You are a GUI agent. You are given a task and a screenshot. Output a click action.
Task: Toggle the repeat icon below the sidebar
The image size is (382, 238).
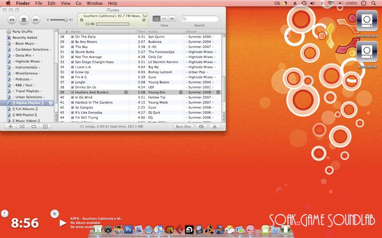33,127
